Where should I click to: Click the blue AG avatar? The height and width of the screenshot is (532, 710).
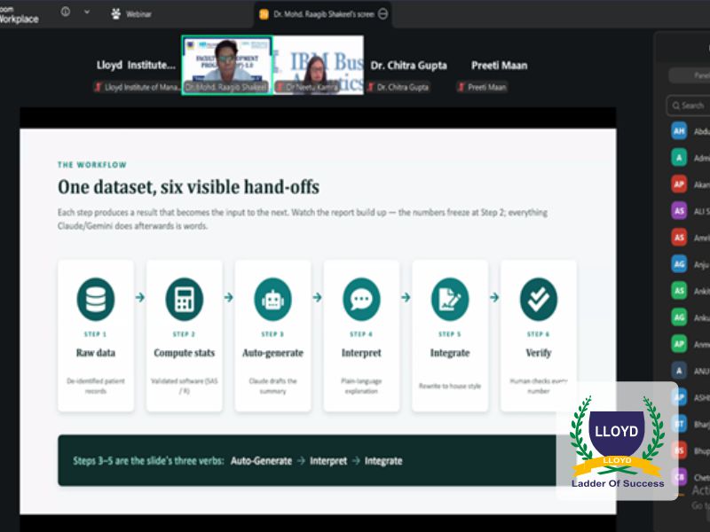pyautogui.click(x=679, y=264)
